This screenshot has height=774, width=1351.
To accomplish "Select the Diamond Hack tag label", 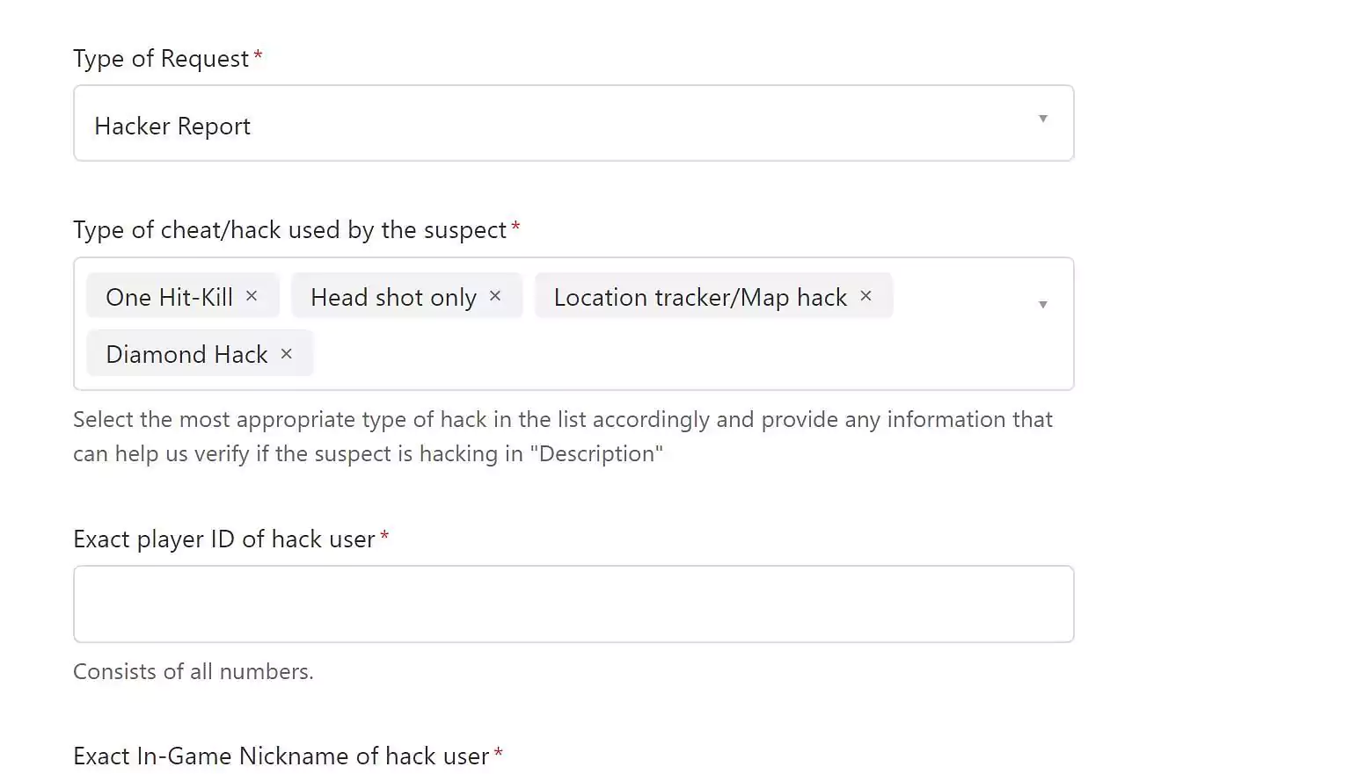I will coord(186,354).
